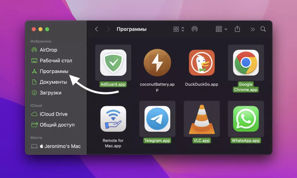Launch DuckDuckGo.app
This screenshot has height=178, width=297.
click(x=202, y=62)
